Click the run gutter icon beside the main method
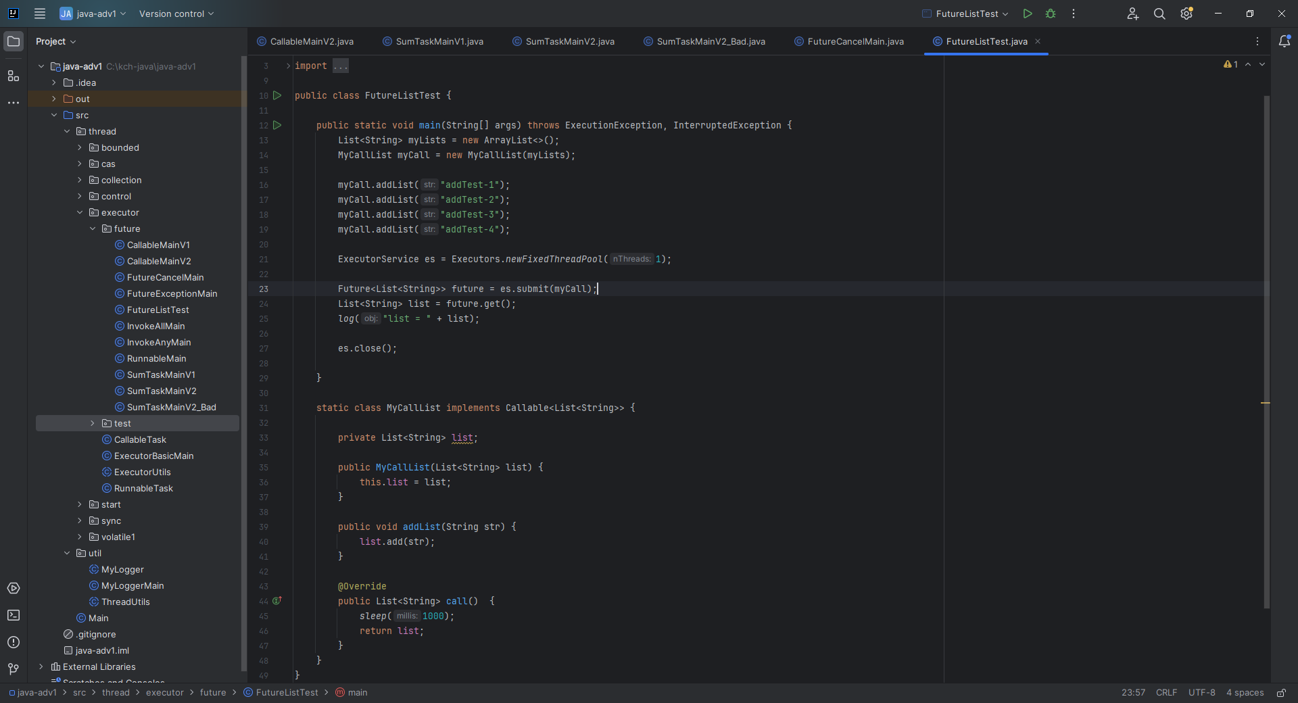This screenshot has width=1298, height=703. point(277,125)
